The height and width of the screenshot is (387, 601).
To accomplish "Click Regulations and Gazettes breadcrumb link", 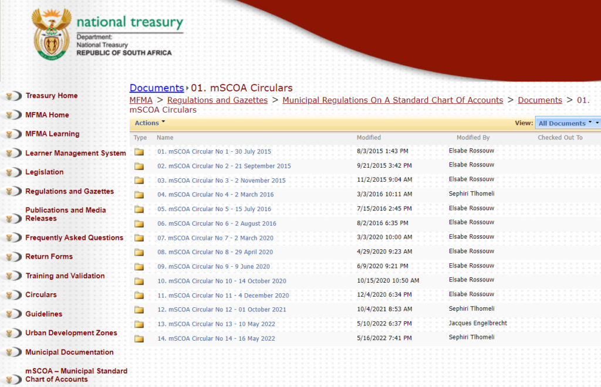I will click(x=217, y=100).
